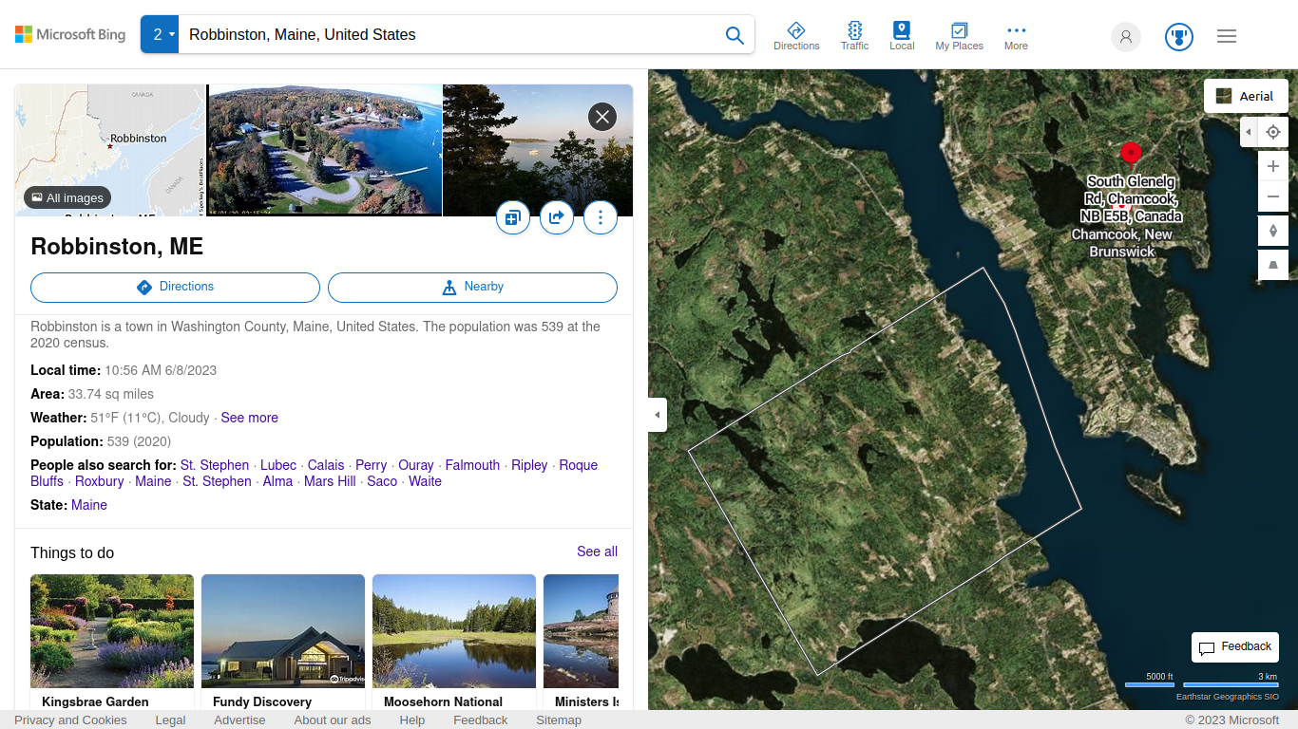Open Directions from the top toolbar
The image size is (1298, 729).
pos(796,36)
